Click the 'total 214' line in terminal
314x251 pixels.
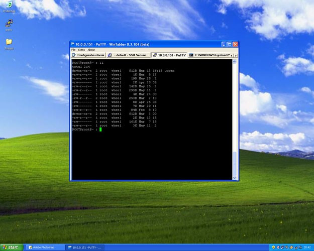pyautogui.click(x=81, y=67)
